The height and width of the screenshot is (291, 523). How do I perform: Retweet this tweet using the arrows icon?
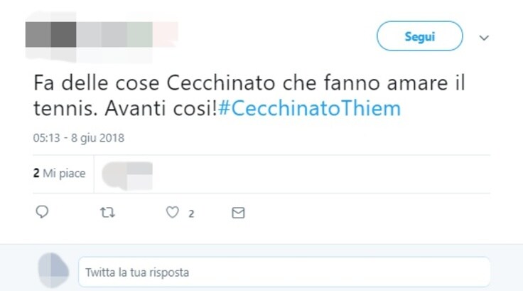point(107,213)
